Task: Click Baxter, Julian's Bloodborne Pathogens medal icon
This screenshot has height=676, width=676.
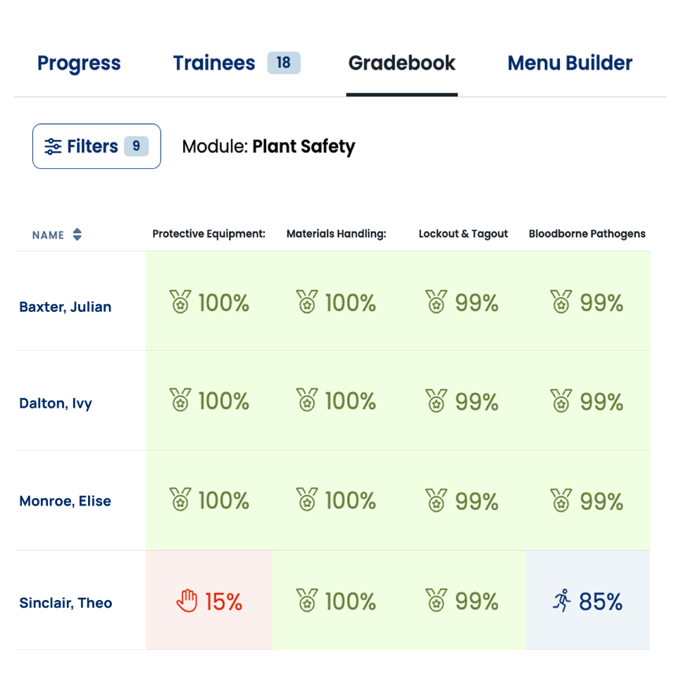Action: 561,302
